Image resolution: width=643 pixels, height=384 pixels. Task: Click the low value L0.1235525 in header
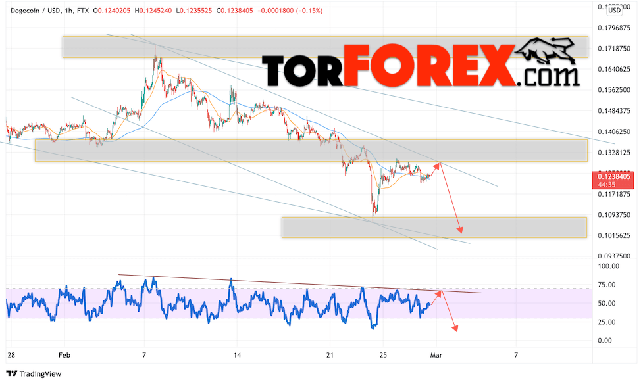pyautogui.click(x=194, y=11)
